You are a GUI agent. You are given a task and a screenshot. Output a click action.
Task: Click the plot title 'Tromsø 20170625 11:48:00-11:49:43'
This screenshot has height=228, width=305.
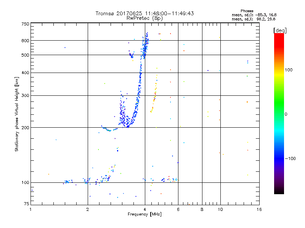(x=144, y=13)
